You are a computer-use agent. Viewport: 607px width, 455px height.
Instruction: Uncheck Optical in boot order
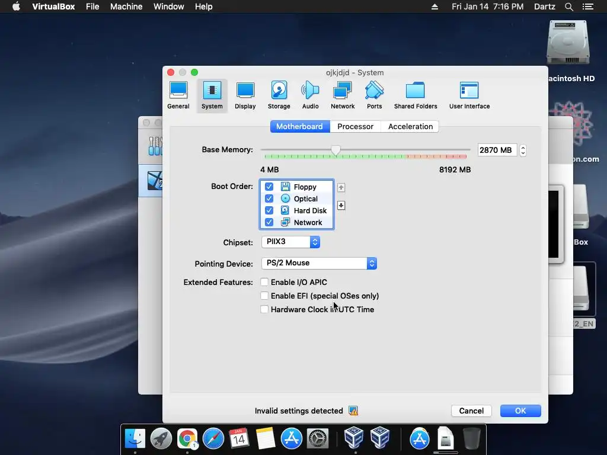pos(269,198)
